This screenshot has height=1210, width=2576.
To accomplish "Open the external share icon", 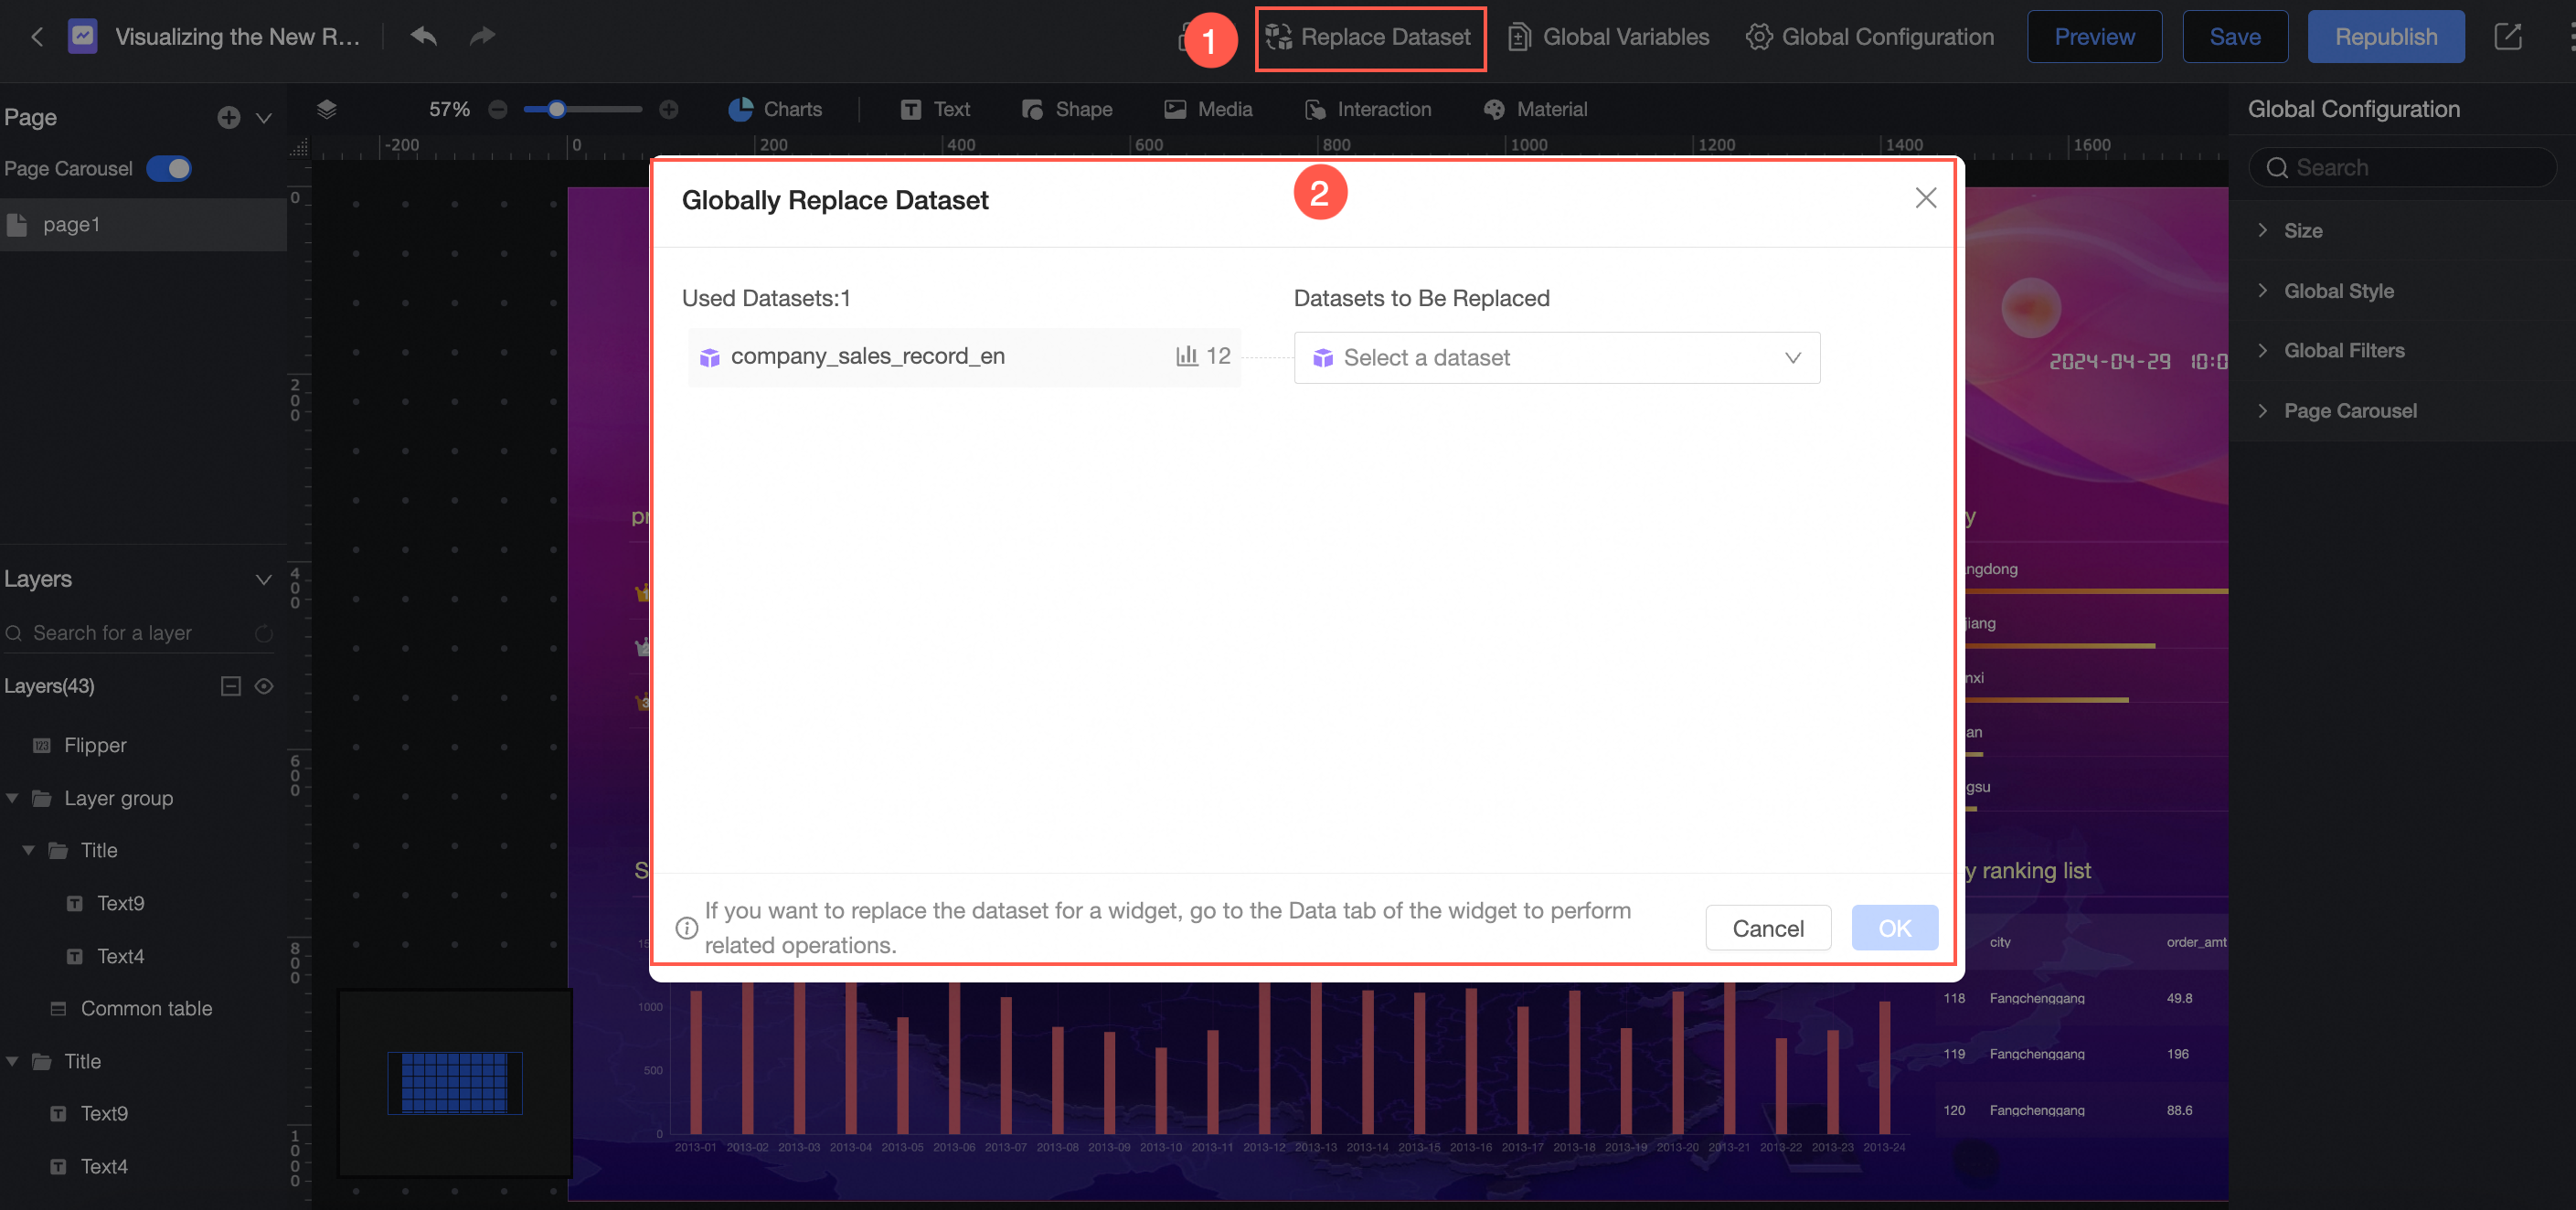I will (x=2507, y=37).
